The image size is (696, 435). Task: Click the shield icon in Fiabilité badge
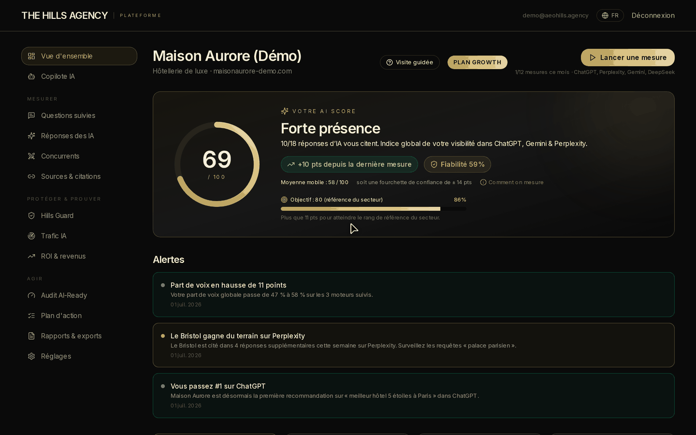434,164
